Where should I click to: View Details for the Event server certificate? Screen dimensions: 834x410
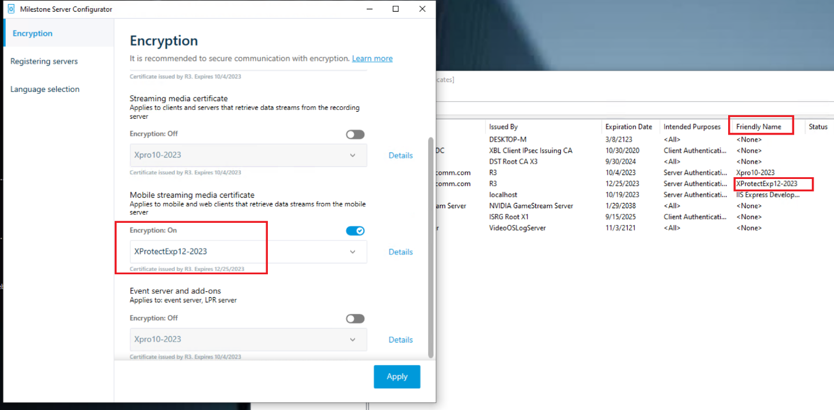tap(401, 339)
